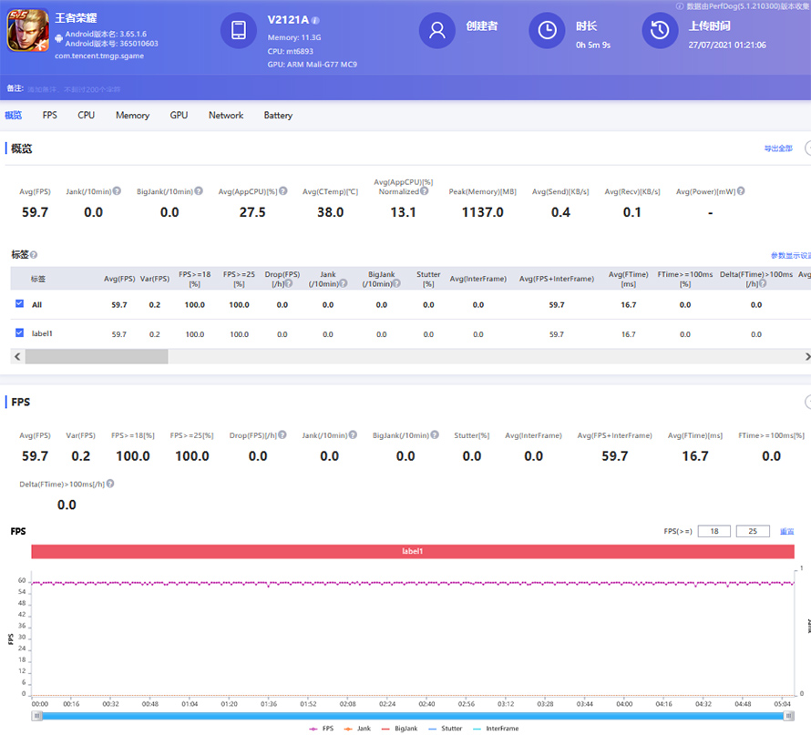This screenshot has width=811, height=735.
Task: Click the GPU: ARM Mali-G77 MC9 text
Action: [x=313, y=65]
